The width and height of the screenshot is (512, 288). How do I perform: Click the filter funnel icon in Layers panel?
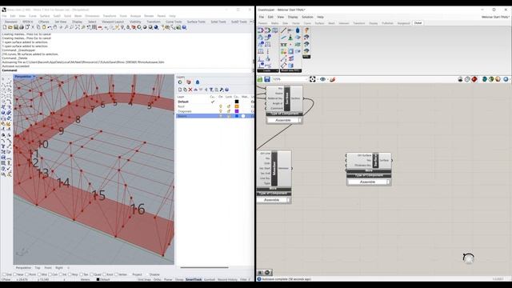point(211,90)
